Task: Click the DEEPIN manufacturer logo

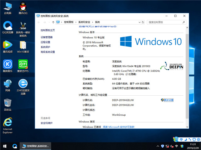Action: click(171, 66)
